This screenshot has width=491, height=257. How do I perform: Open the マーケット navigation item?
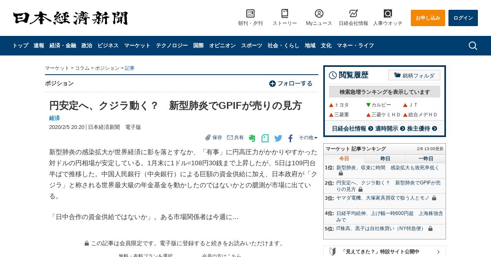coord(137,46)
